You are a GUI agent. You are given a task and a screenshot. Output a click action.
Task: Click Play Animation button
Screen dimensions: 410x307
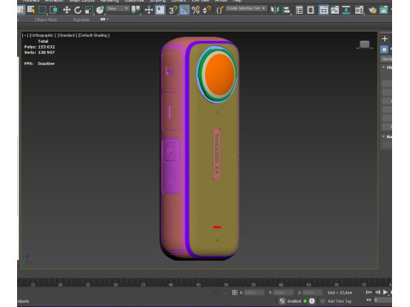tap(385, 293)
